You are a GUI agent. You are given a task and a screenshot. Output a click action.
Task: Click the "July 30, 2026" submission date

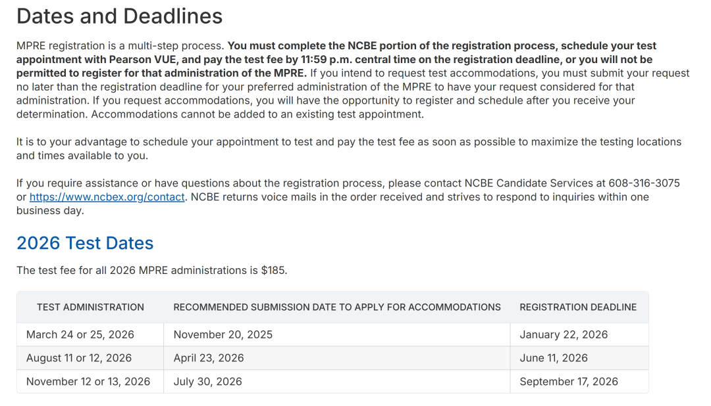pyautogui.click(x=207, y=381)
